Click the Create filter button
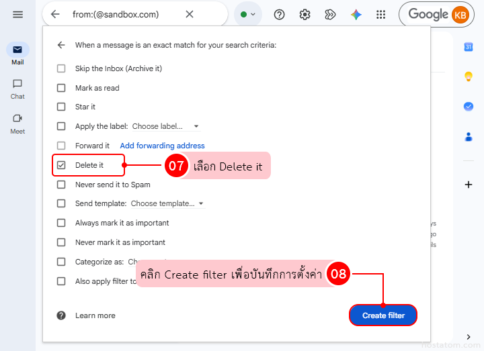This screenshot has width=484, height=351. 383,315
